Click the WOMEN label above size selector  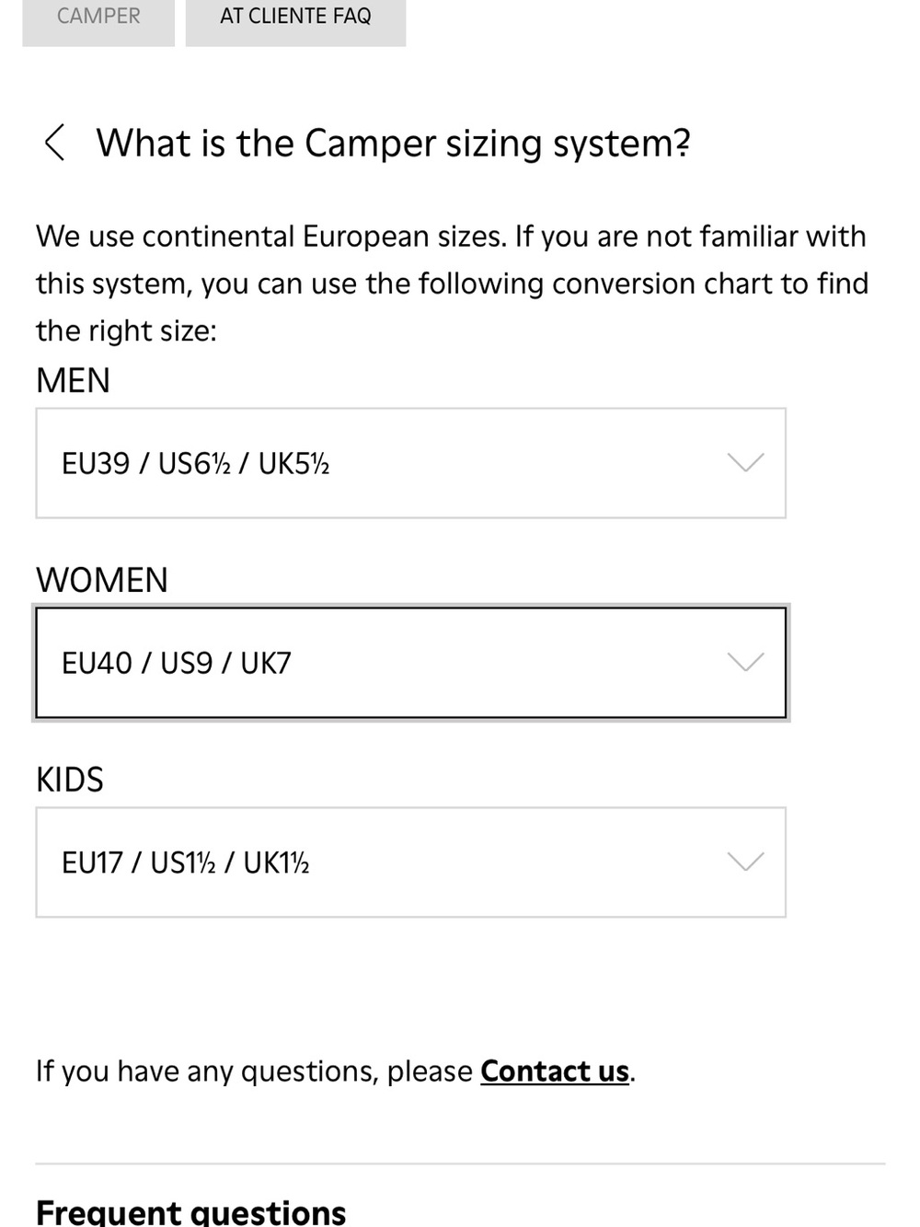(x=102, y=580)
